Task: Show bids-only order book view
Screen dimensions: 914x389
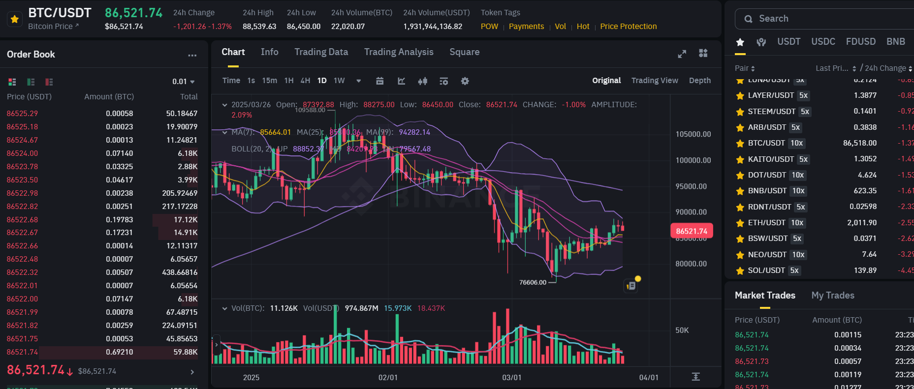Action: [31, 82]
